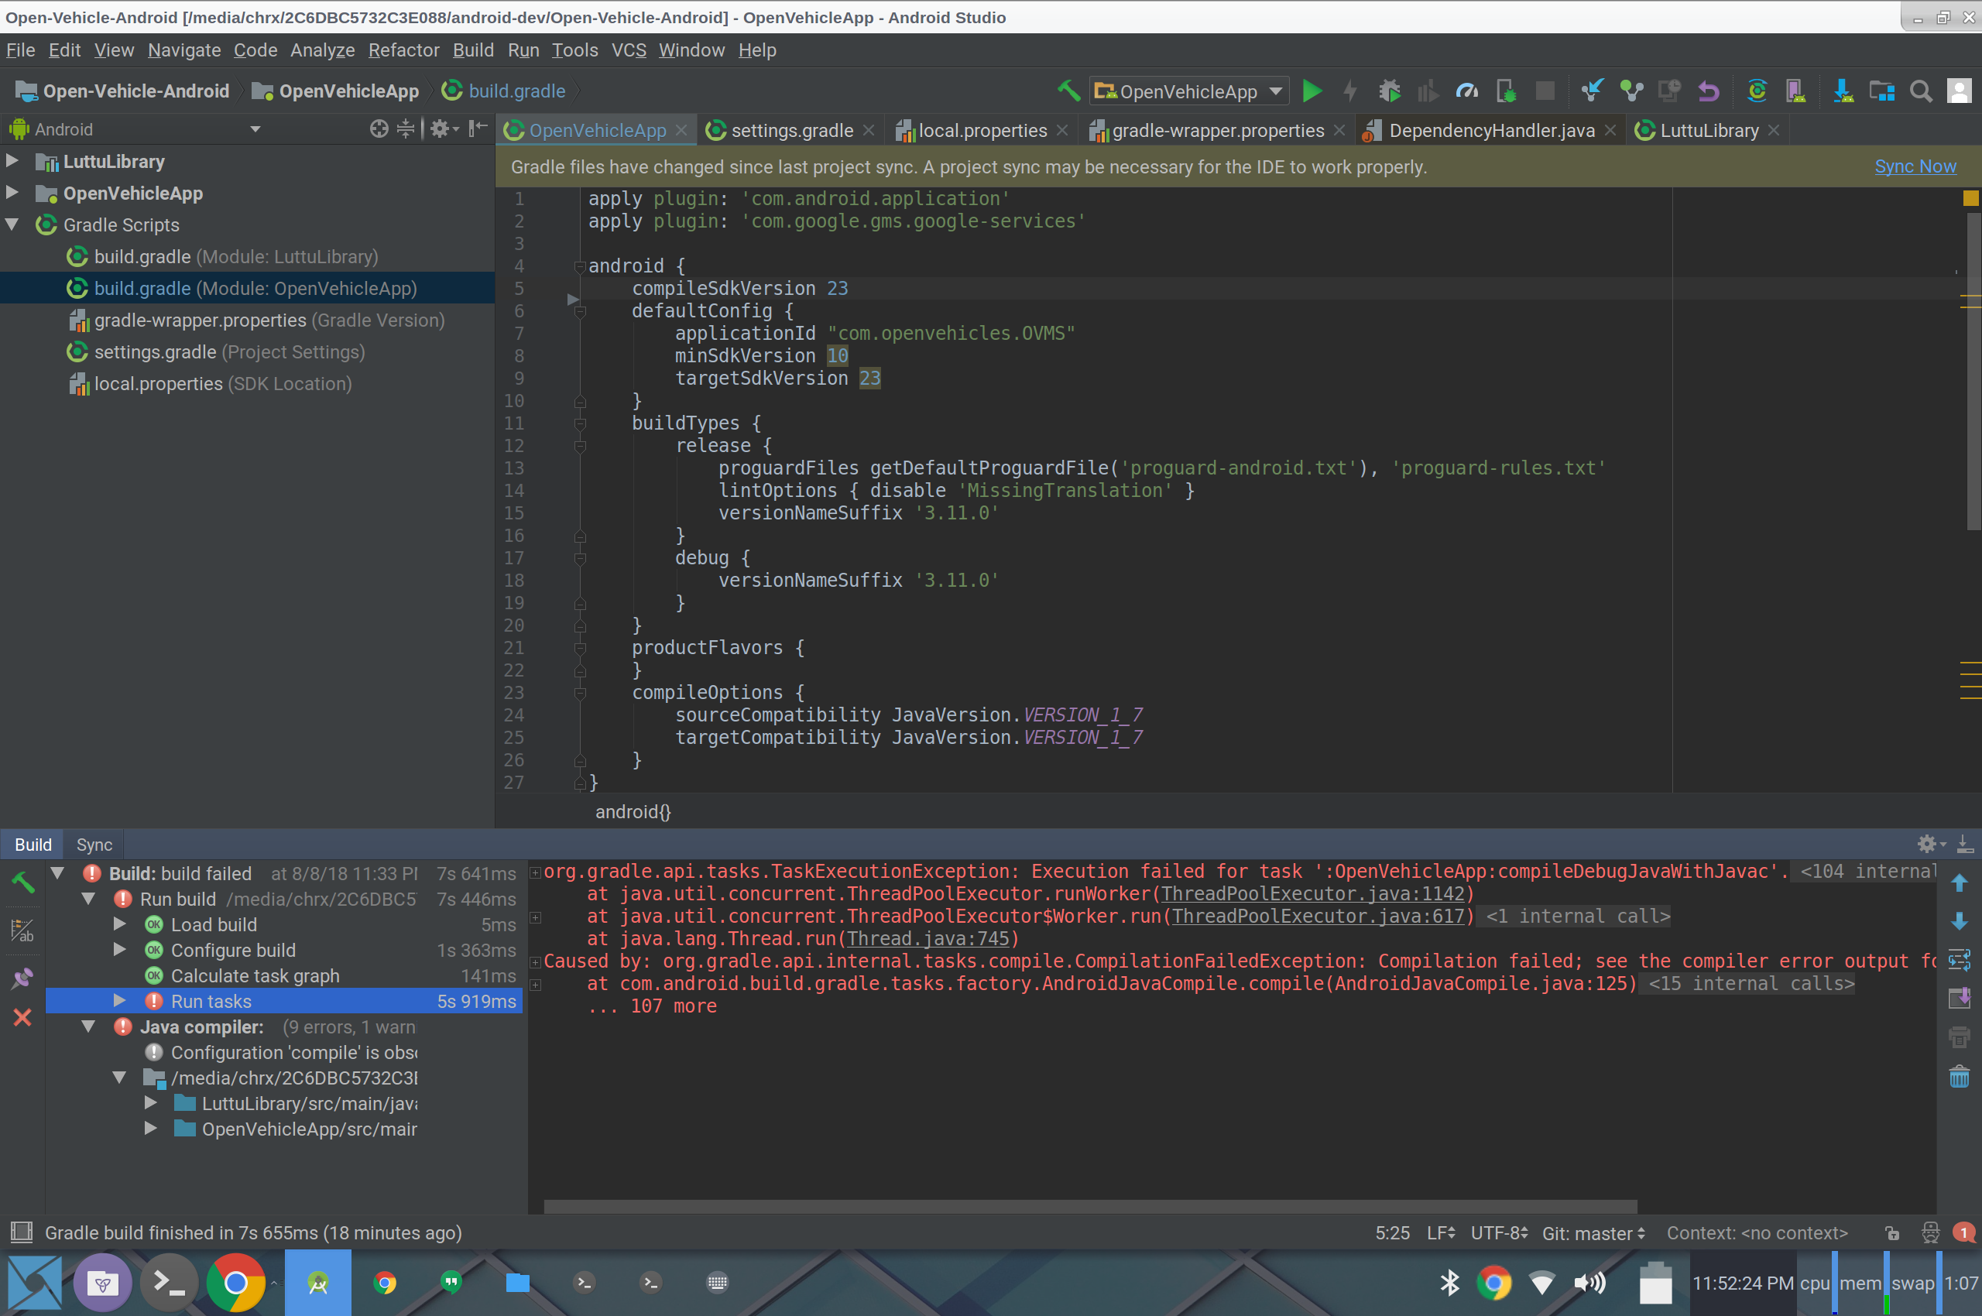This screenshot has width=1982, height=1316.
Task: Expand the LuttuLibrary module tree node
Action: coord(12,160)
